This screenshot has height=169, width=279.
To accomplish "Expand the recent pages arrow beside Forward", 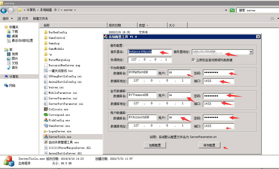I will pos(15,10).
